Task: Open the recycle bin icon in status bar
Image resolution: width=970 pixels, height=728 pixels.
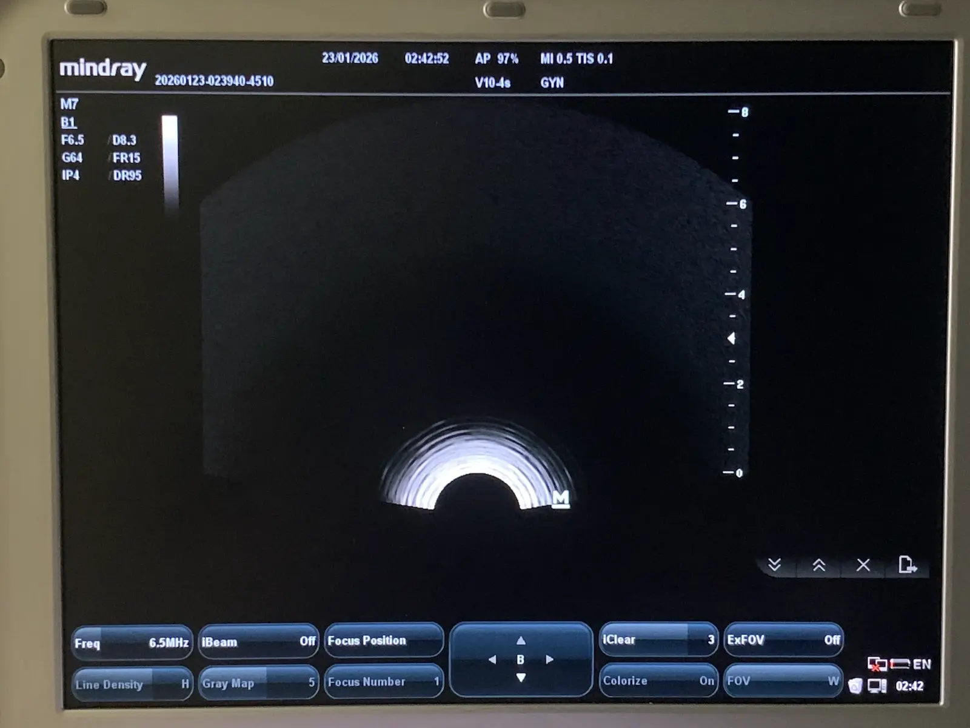Action: pos(855,685)
